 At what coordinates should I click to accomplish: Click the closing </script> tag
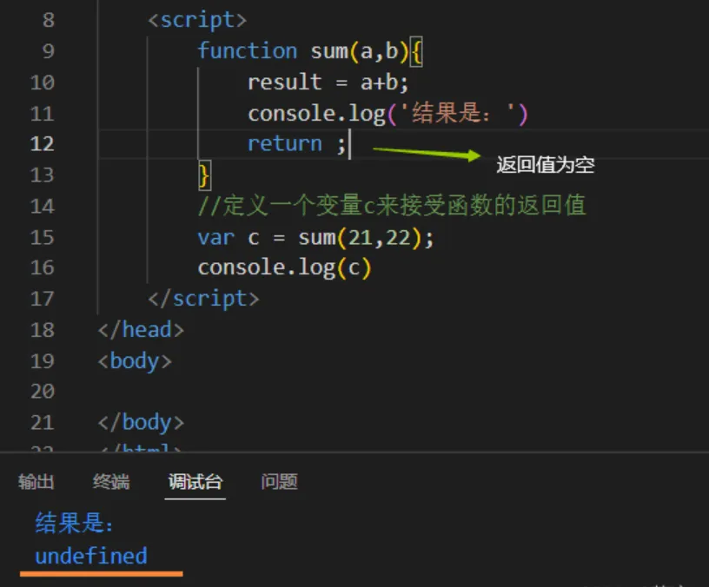[203, 300]
